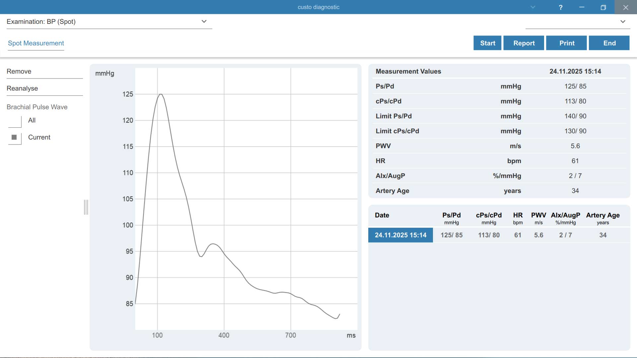
Task: Click the Artery Age column header
Action: point(603,218)
